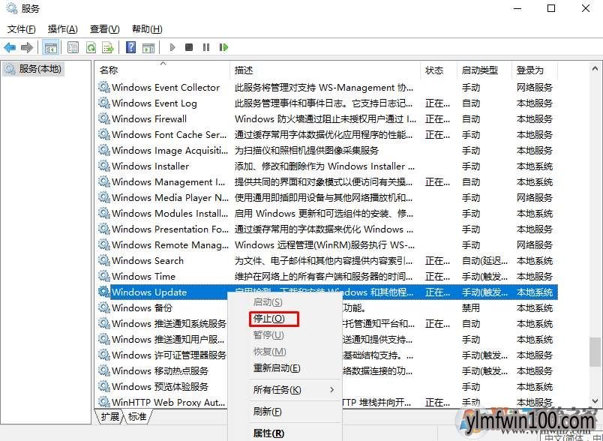Click the scrollbar down arrow
Image resolution: width=603 pixels, height=441 pixels.
point(595,401)
